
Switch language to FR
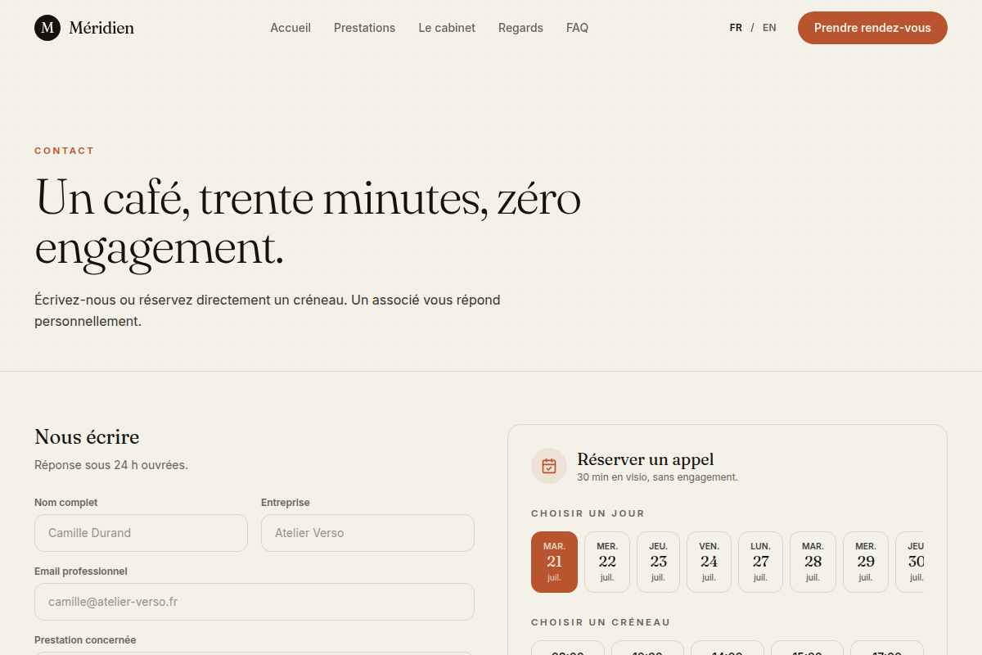point(736,28)
